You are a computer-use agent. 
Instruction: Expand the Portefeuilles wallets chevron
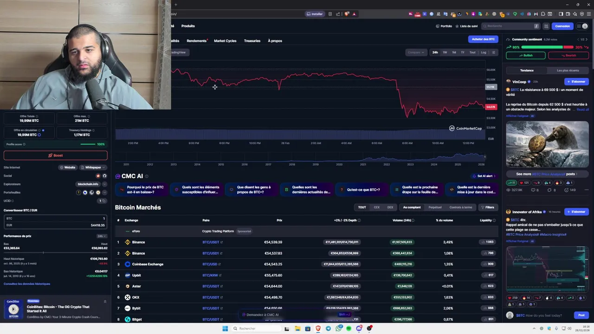104,193
